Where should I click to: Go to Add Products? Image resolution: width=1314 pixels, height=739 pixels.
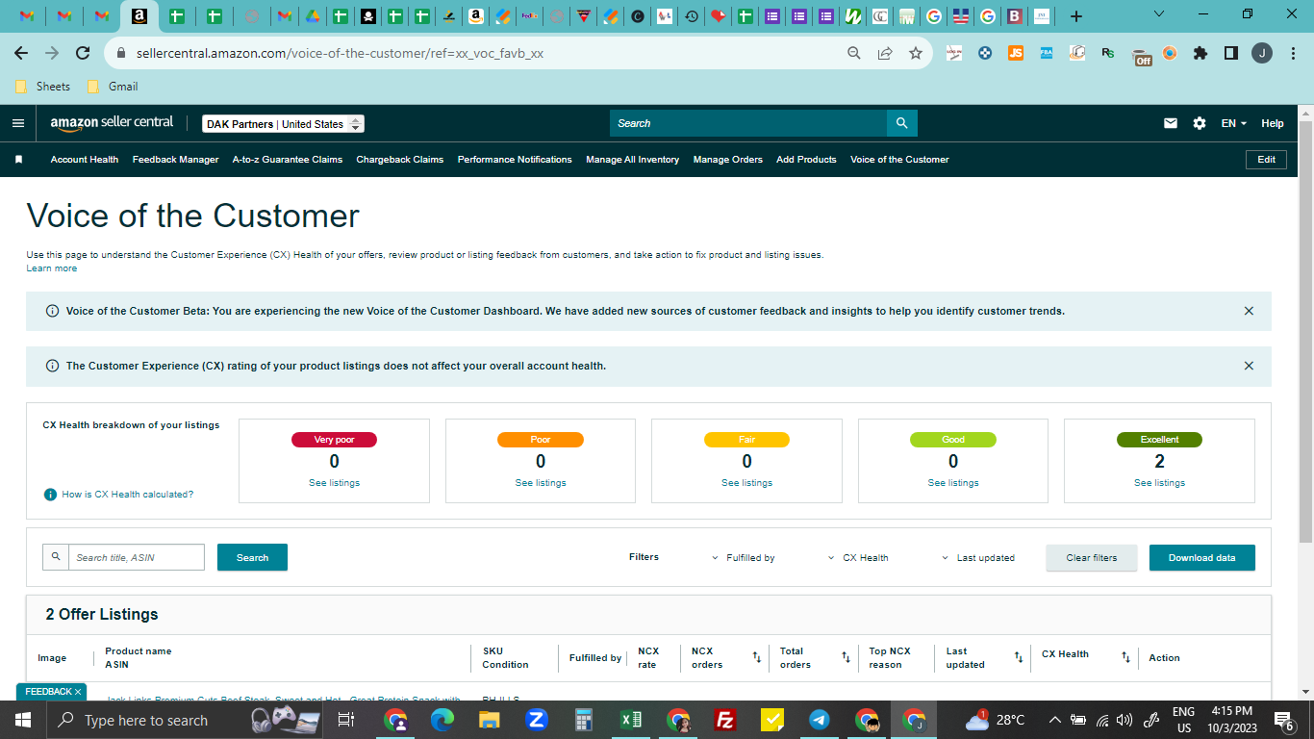[x=806, y=160]
